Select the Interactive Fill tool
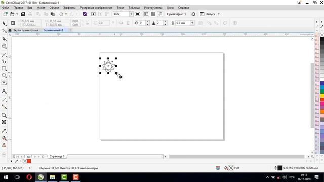Screen dimensions: 324x182 click(x=4, y=138)
